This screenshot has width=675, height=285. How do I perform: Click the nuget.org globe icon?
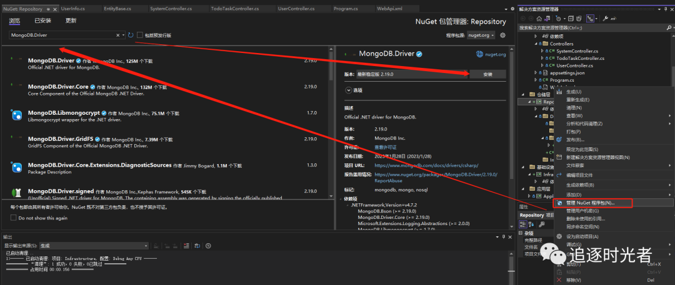(480, 54)
